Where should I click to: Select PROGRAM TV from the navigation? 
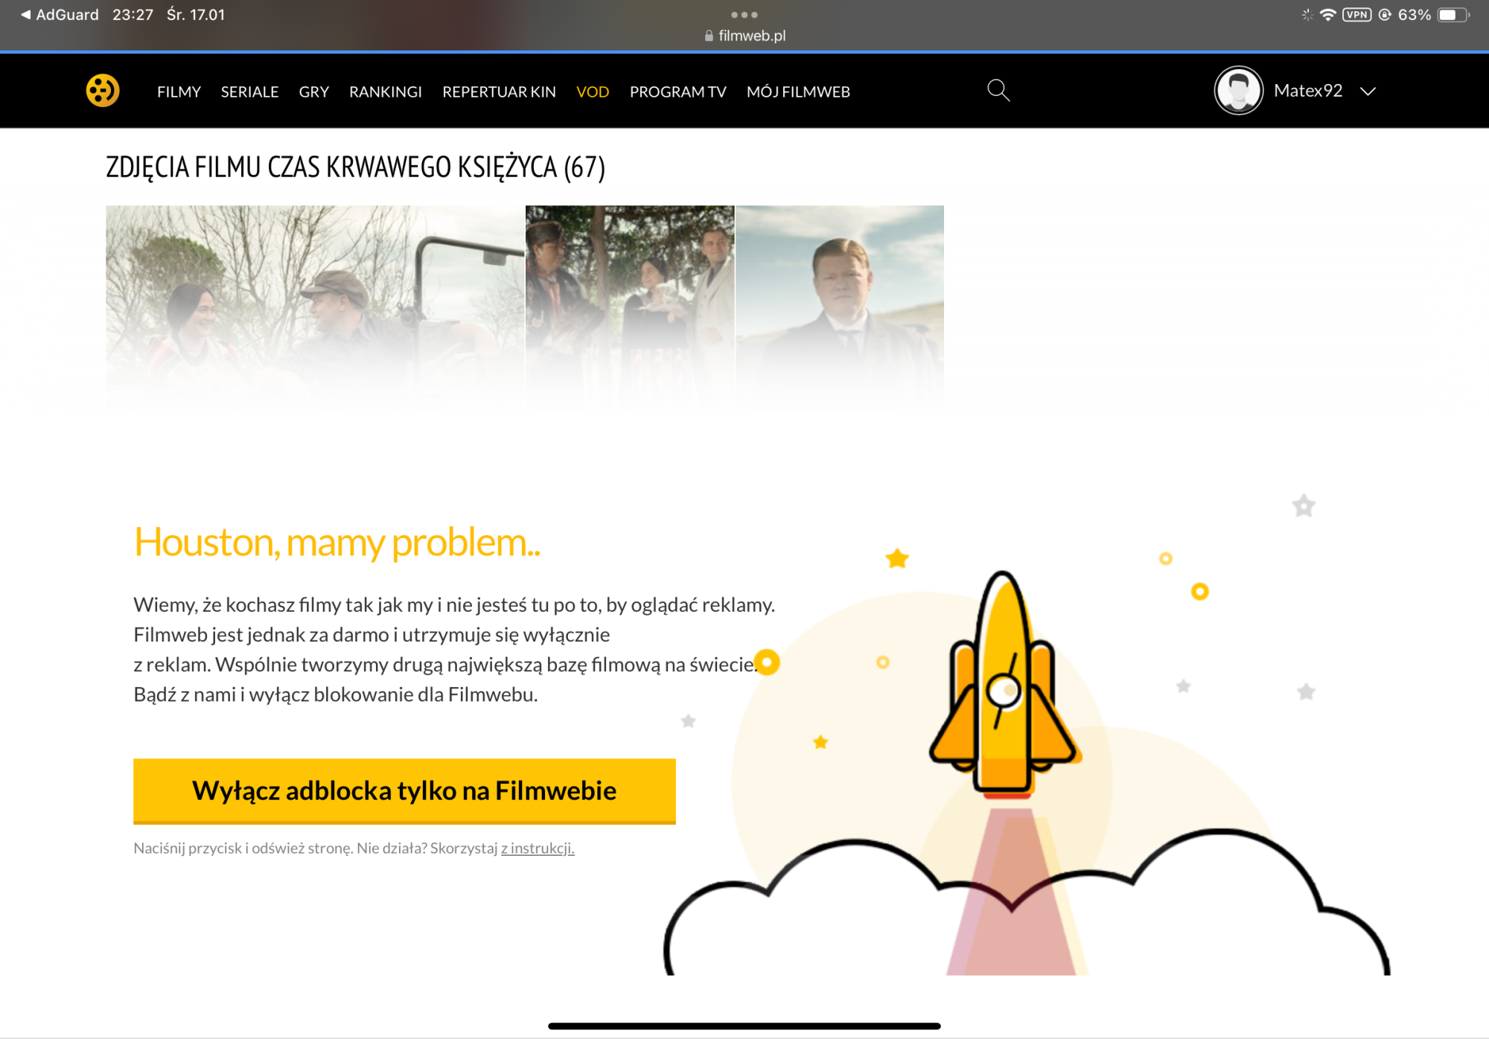click(x=678, y=92)
